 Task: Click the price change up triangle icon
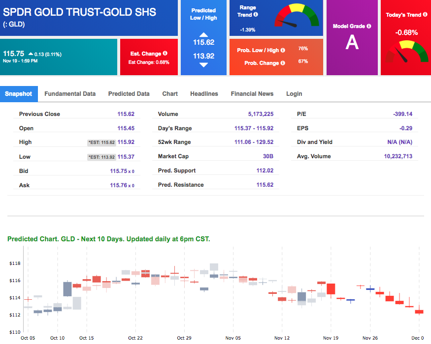[31, 54]
